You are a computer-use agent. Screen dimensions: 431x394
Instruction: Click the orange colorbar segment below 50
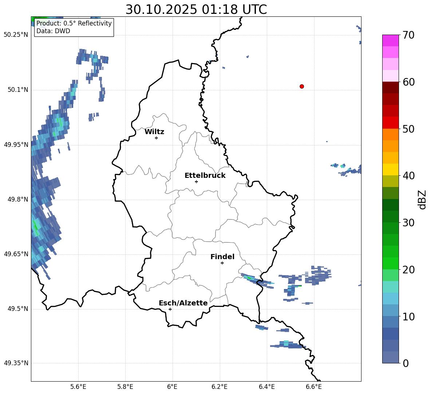(390, 134)
